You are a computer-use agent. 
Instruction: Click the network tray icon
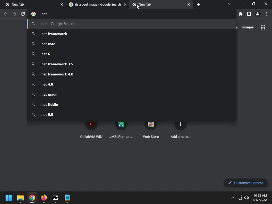(x=240, y=198)
